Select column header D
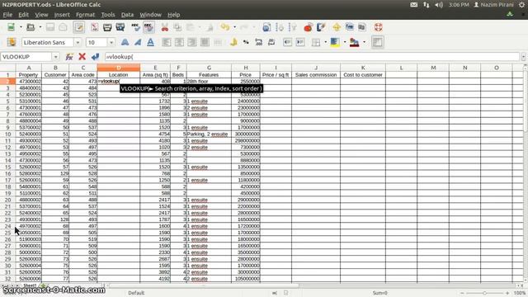 click(119, 68)
